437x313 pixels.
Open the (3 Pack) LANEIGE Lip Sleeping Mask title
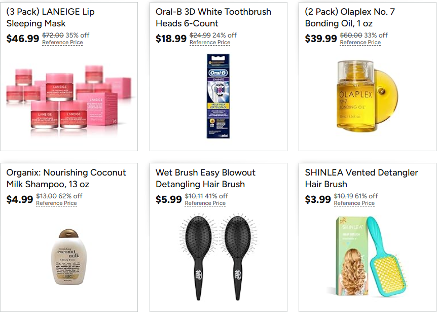[51, 18]
